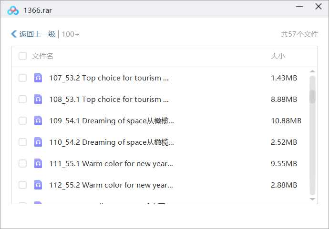Click audio icon for 111_55.1 Warm color
329x229 pixels.
[x=38, y=163]
